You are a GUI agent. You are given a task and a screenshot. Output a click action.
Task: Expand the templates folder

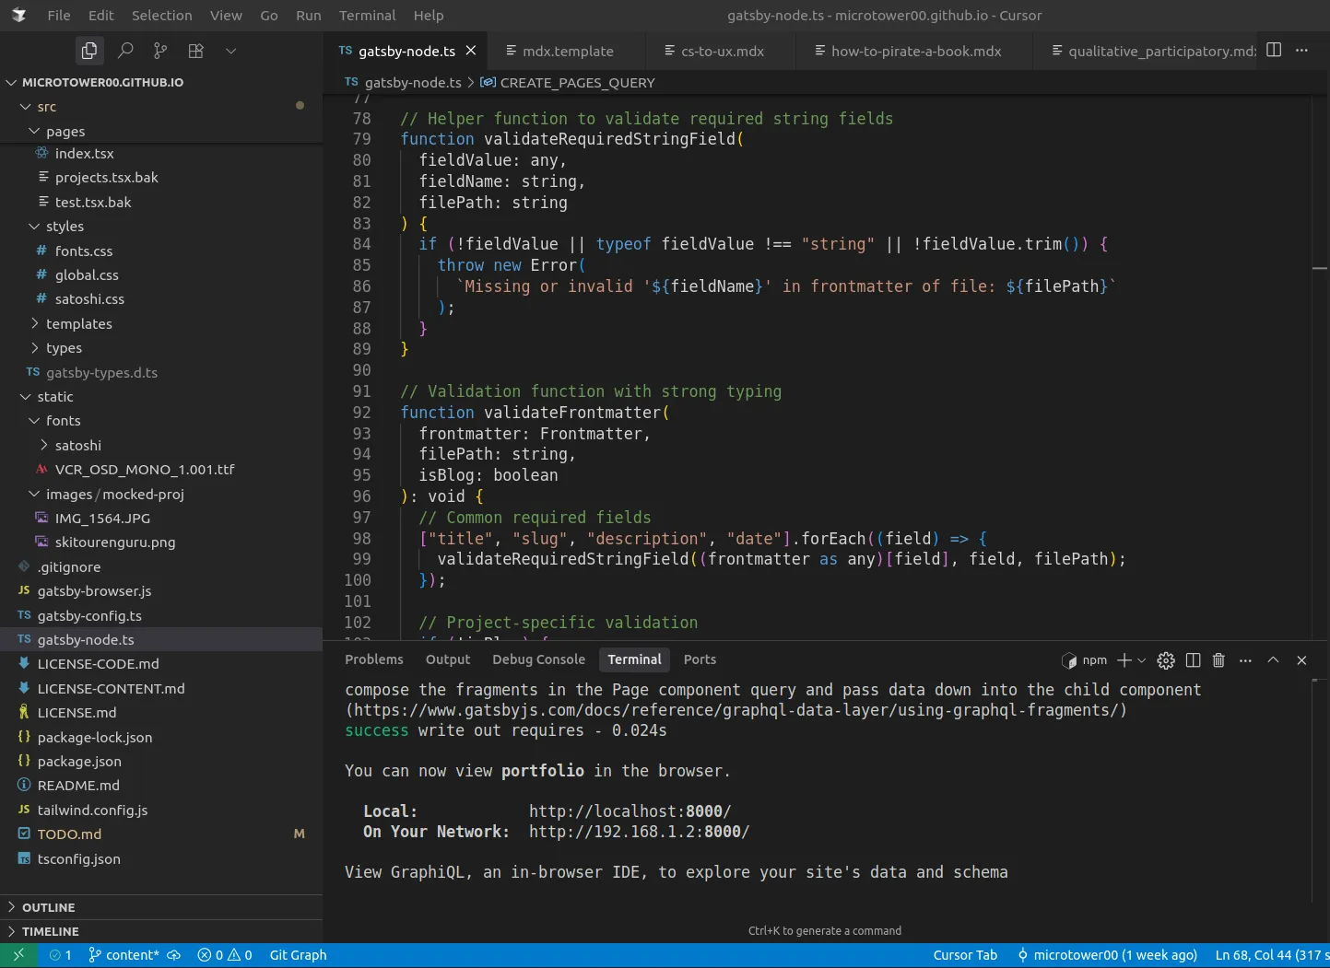[x=78, y=324]
